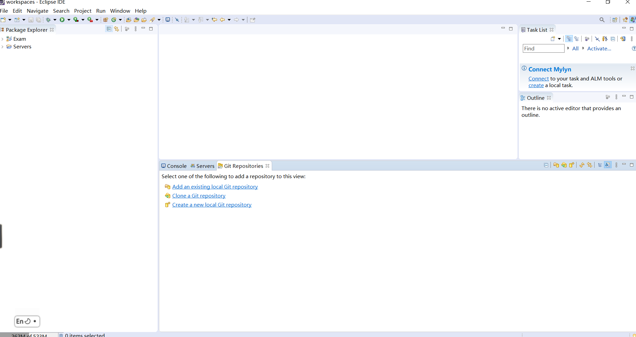Refresh the Git Repositories view
The height and width of the screenshot is (337, 636).
pyautogui.click(x=582, y=165)
